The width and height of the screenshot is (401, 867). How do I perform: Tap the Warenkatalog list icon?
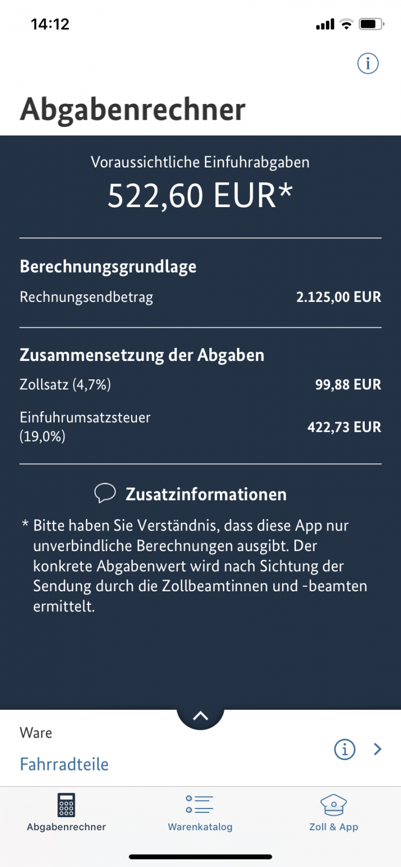[199, 804]
